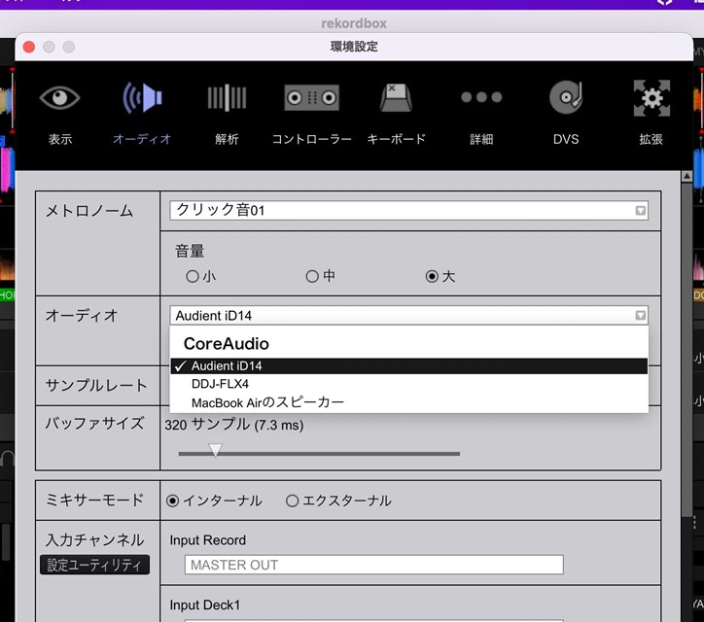Open the キーボード keyboard key icon
Viewport: 704px width, 622px height.
coord(396,97)
